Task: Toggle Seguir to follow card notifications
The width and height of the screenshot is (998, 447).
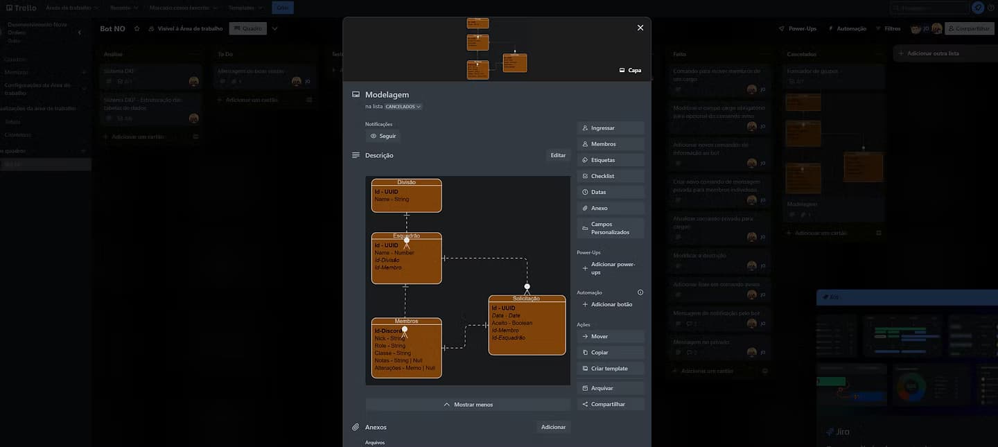Action: (383, 136)
